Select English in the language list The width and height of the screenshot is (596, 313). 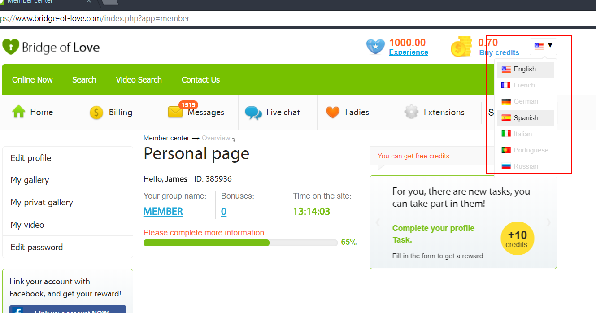pos(526,70)
